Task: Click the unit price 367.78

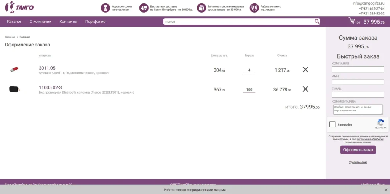Action: [219, 90]
